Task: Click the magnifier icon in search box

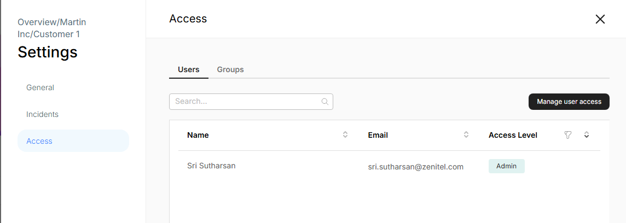Action: pos(324,102)
